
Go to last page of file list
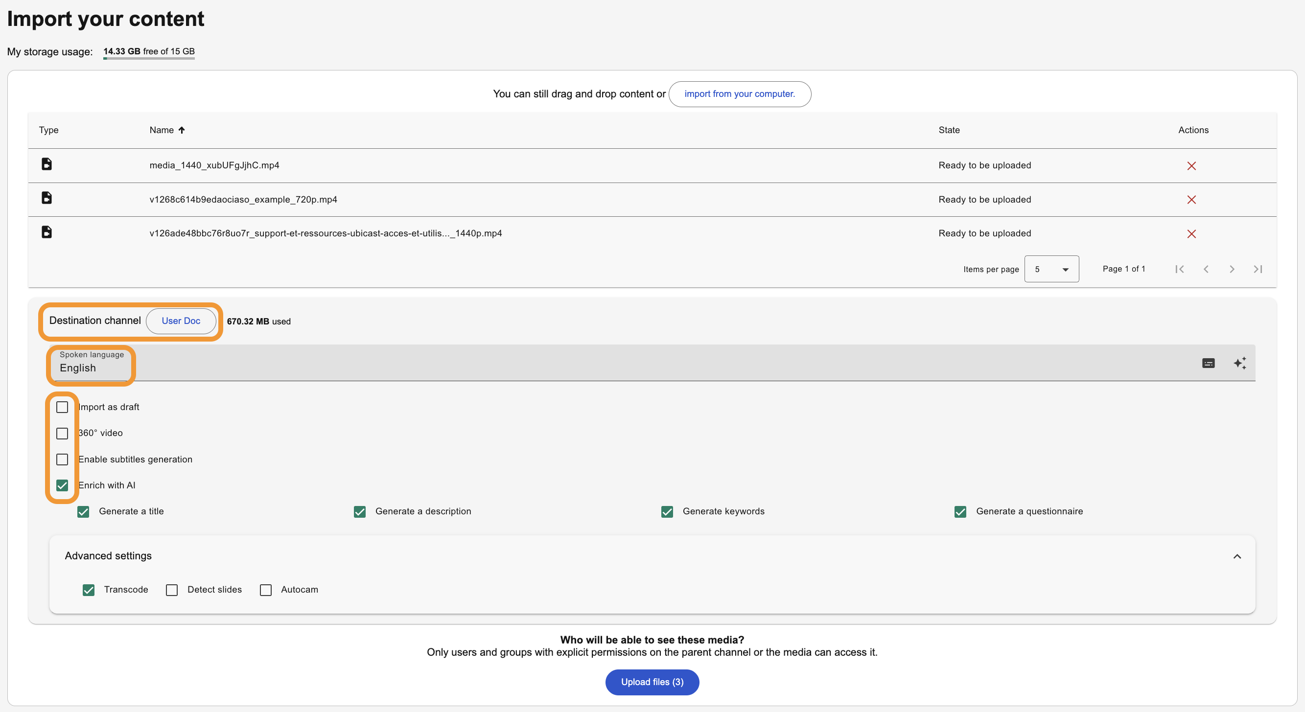click(1258, 269)
